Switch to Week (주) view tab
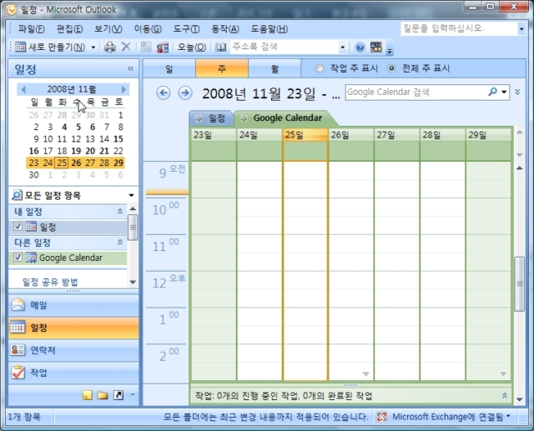534x431 pixels. (x=222, y=68)
